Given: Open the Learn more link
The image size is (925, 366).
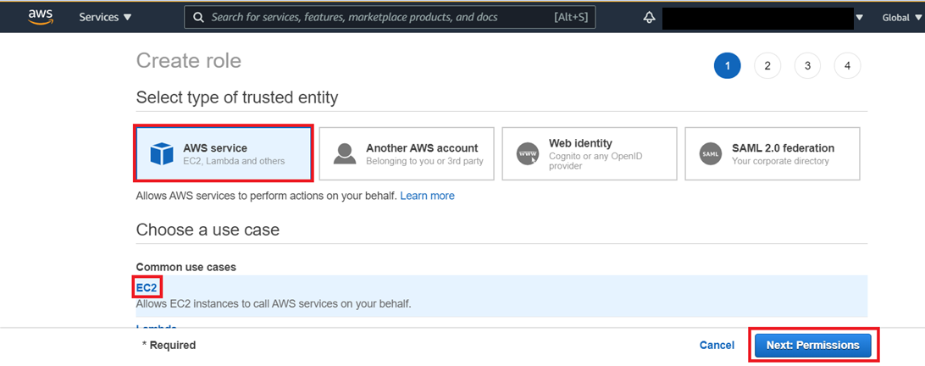Looking at the screenshot, I should (x=427, y=196).
